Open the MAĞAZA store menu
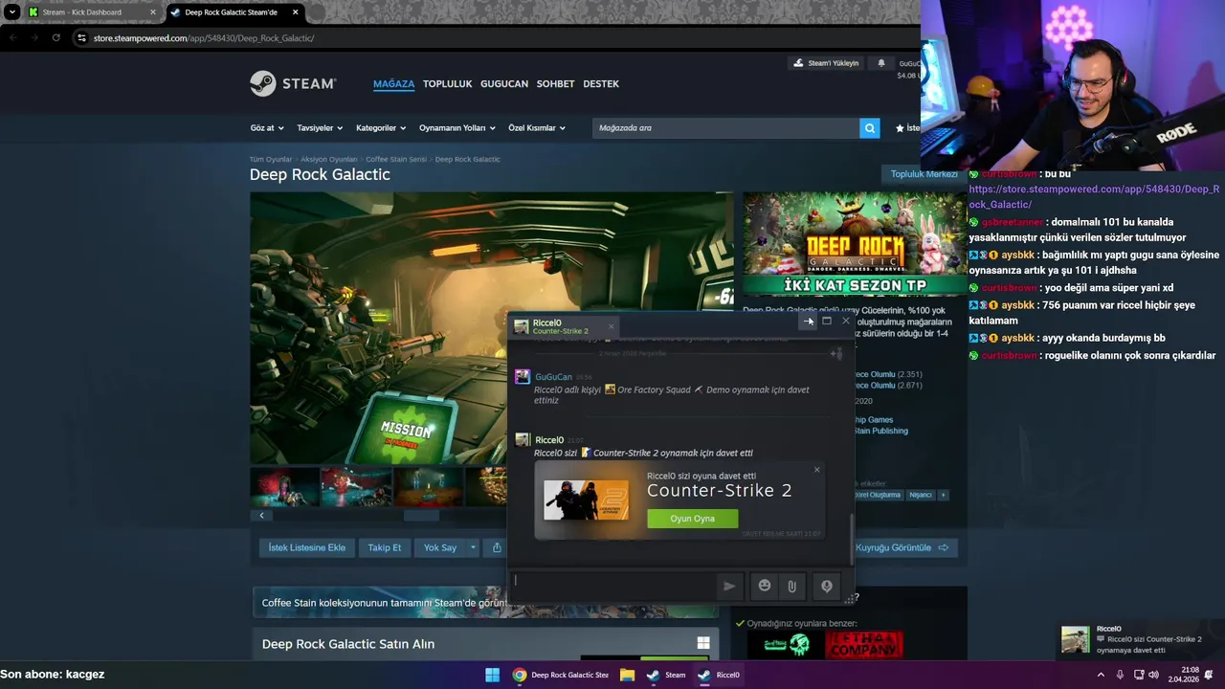 [x=393, y=83]
